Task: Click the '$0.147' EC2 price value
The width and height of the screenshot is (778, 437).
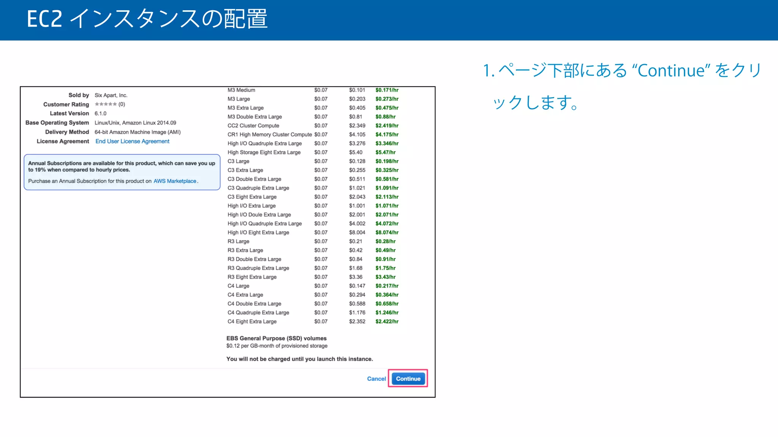Action: [x=357, y=286]
